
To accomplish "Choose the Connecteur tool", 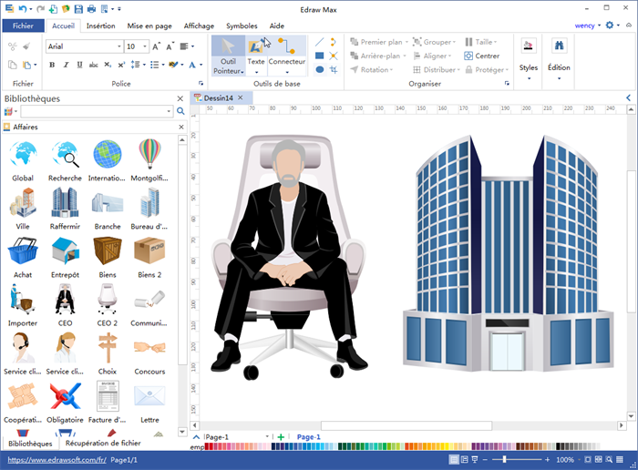I will click(x=286, y=55).
